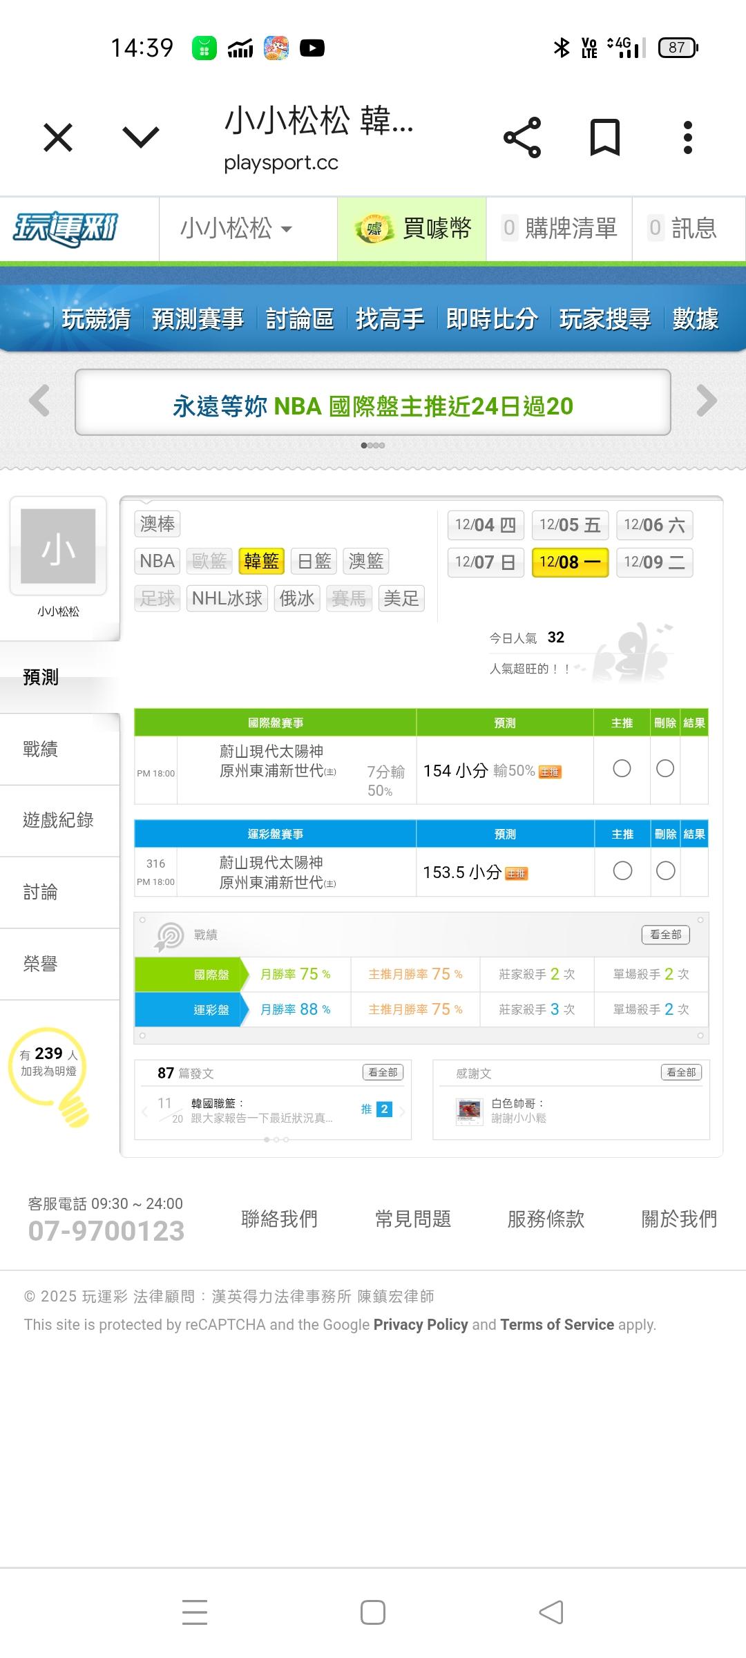Open the three-dot browser menu
Screen dimensions: 746x1658
(687, 137)
